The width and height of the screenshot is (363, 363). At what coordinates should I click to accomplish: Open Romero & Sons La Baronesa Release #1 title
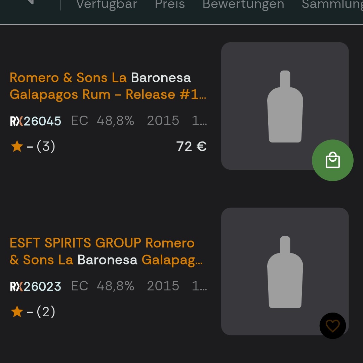(108, 86)
